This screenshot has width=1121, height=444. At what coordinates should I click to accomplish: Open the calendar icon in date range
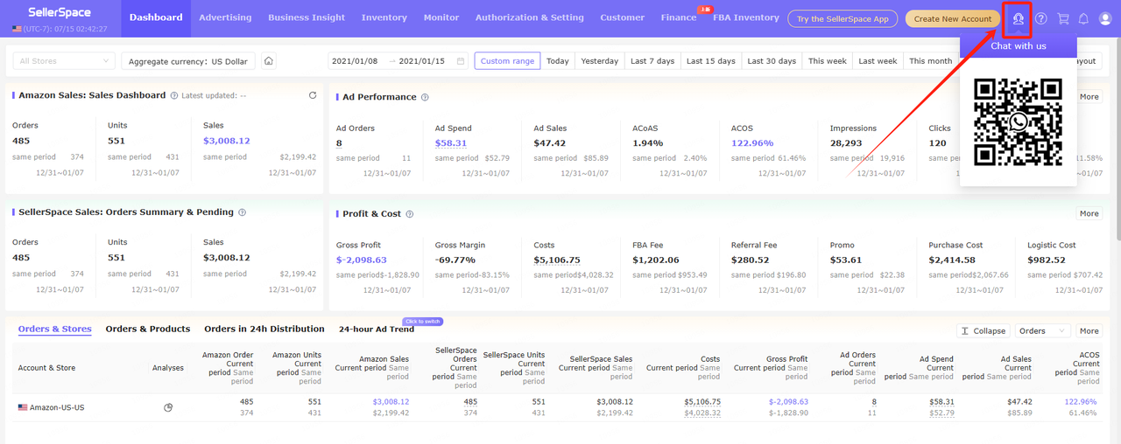[461, 61]
